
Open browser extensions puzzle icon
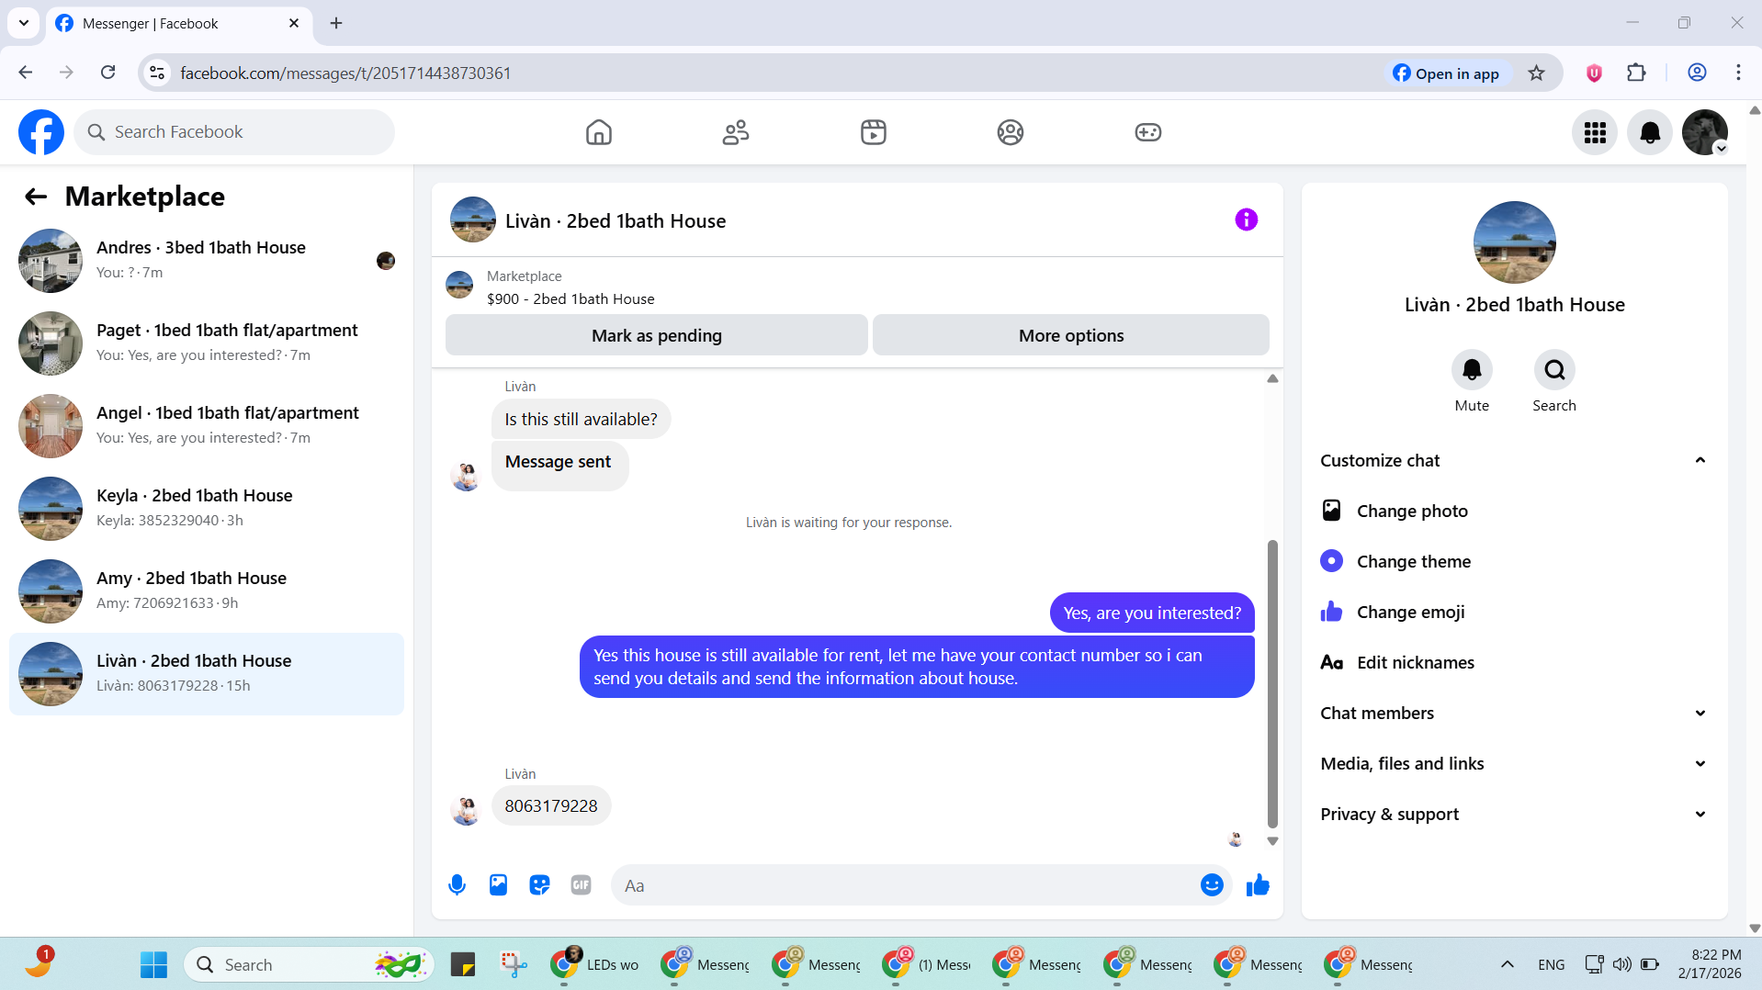[x=1636, y=73]
